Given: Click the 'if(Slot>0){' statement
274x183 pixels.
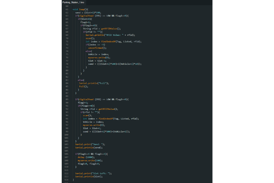Looking at the screenshot, I should click(85, 19).
